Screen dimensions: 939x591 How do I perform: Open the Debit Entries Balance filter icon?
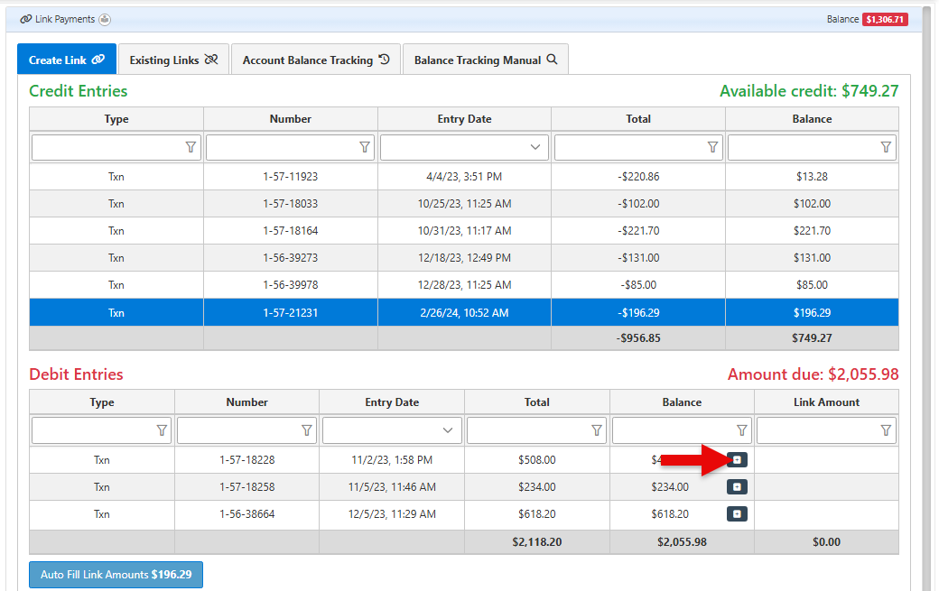click(741, 430)
